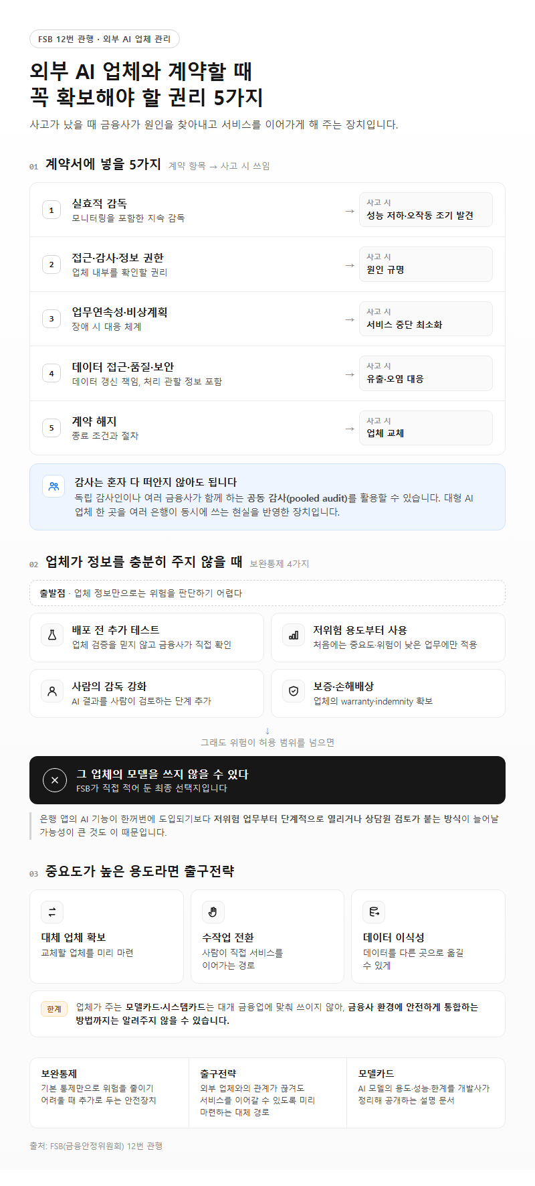Click 보완통제 4가지 label

(280, 564)
